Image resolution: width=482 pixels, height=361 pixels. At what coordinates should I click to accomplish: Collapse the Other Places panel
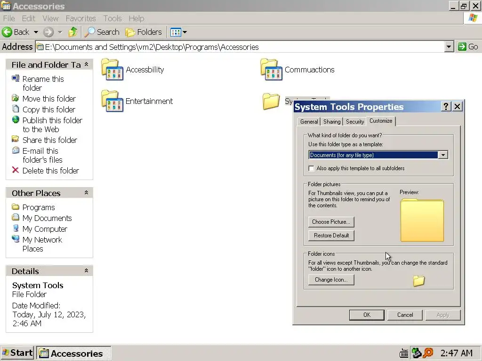(x=87, y=193)
